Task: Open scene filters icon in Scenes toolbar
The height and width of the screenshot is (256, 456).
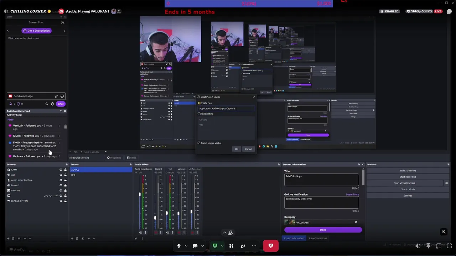Action: [x=83, y=239]
